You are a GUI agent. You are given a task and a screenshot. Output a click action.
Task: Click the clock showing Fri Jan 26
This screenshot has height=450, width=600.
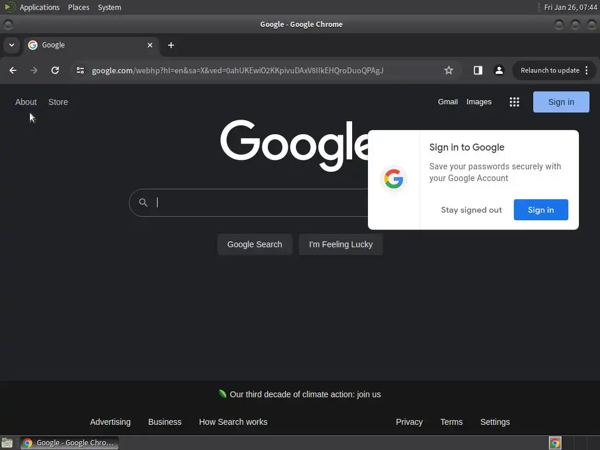point(571,7)
